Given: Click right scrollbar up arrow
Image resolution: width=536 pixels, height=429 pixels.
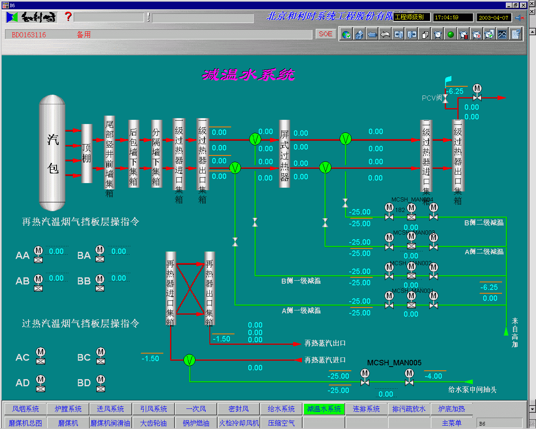Looking at the screenshot, I should click(x=532, y=31).
